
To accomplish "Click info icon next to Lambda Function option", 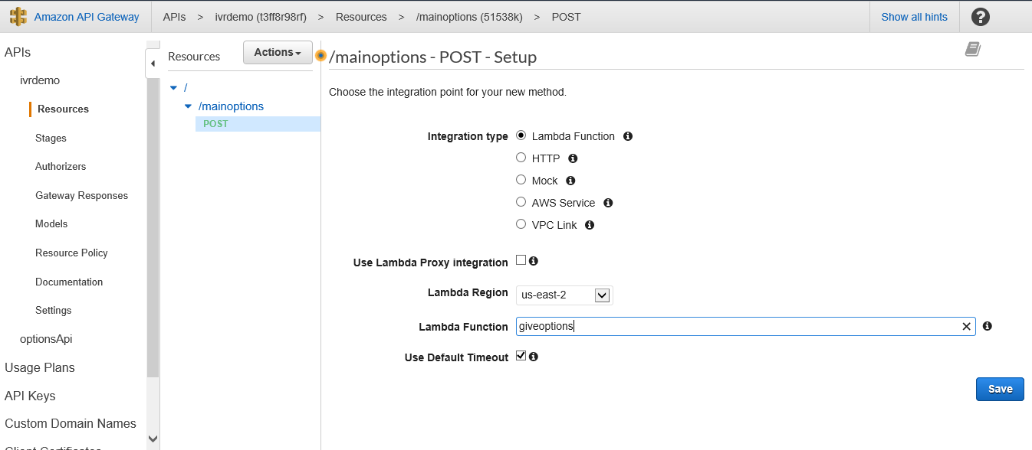I will click(628, 136).
